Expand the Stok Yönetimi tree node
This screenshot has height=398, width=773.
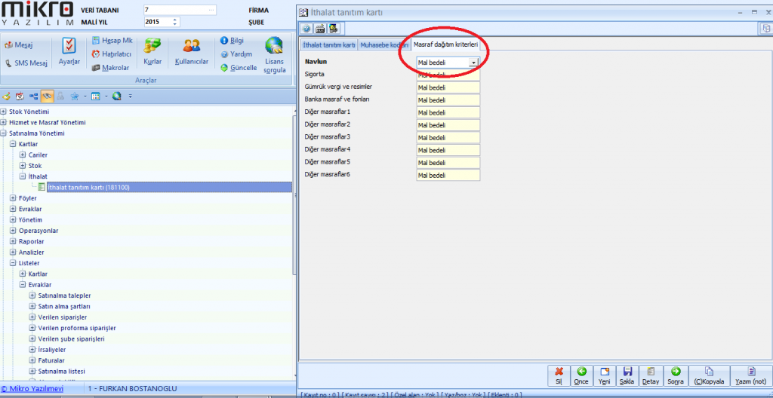4,112
